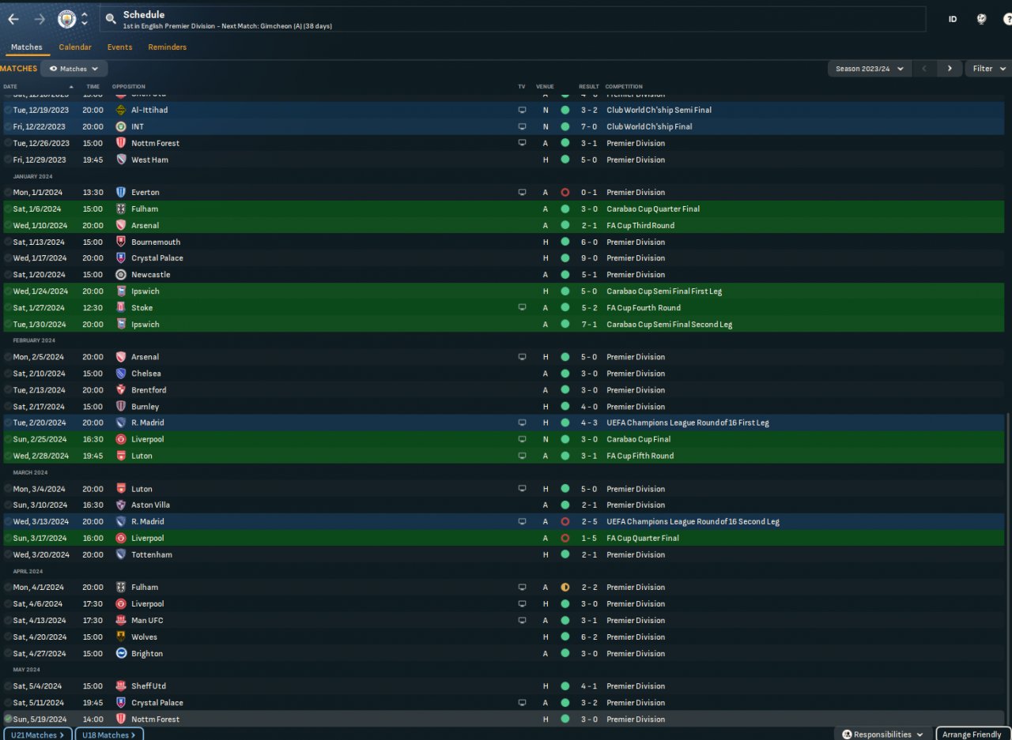Screen dimensions: 1012x740
Task: Go to next season with right chevron
Action: [x=950, y=69]
